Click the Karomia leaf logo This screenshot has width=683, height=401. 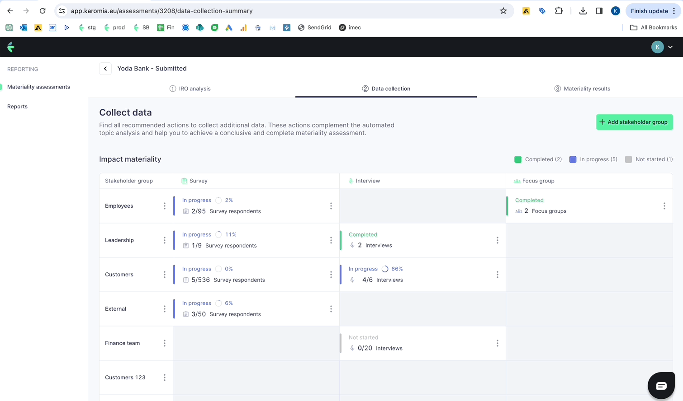pos(11,47)
